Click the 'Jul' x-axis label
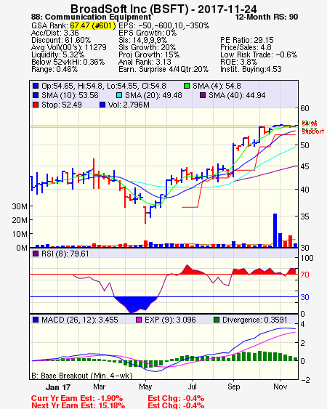327x409 pixels. (x=193, y=386)
